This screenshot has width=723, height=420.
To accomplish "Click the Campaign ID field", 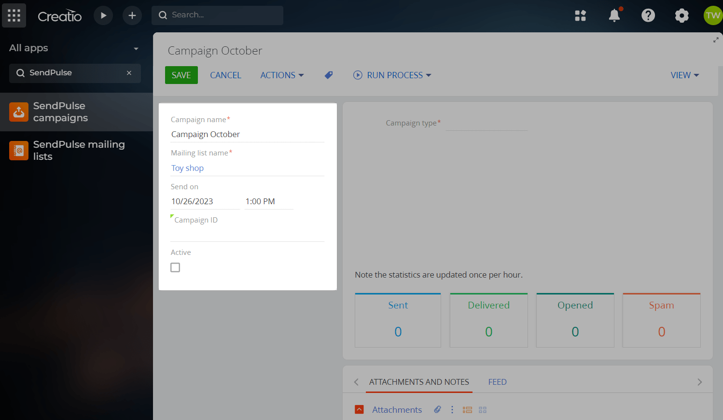I will 247,234.
